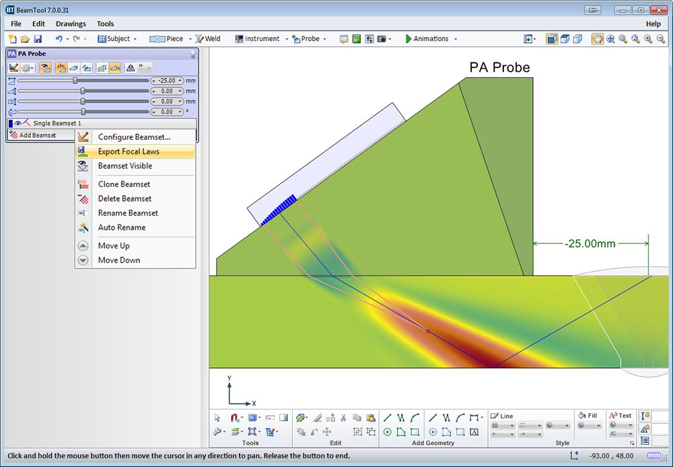Screen dimensions: 673x467
Task: Click the Save floppy disk icon
Action: 38,39
